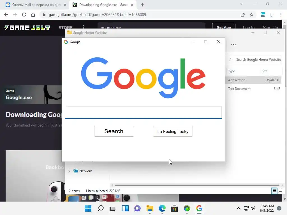Show hidden system tray icons
287x215 pixels.
[x=238, y=208]
